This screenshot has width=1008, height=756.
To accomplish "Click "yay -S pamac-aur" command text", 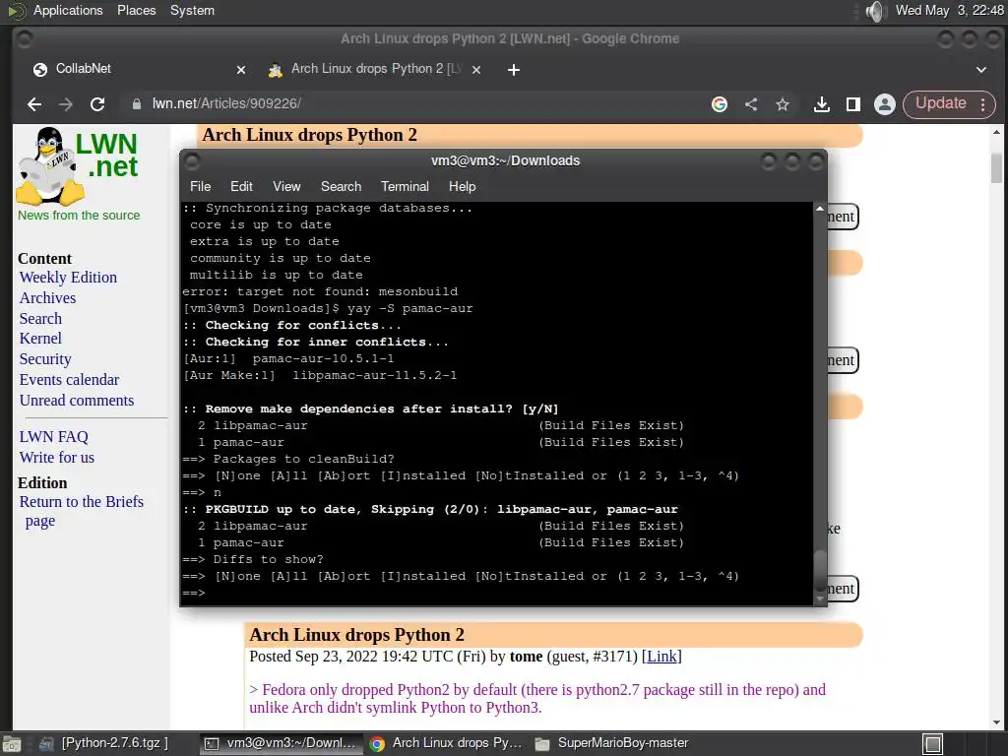I will (x=409, y=308).
